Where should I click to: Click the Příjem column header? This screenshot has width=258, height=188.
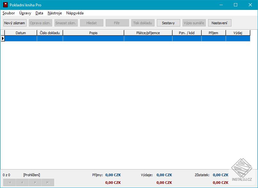(x=214, y=33)
